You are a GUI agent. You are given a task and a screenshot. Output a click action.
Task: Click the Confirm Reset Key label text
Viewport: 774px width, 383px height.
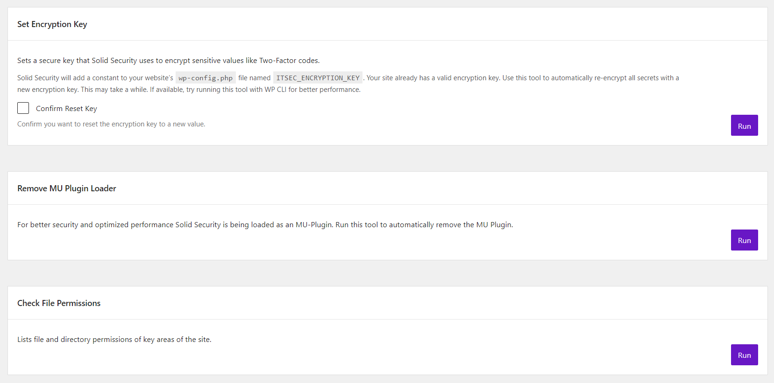point(66,109)
